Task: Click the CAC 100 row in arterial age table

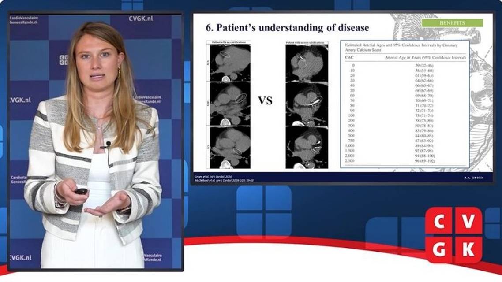Action: click(404, 115)
